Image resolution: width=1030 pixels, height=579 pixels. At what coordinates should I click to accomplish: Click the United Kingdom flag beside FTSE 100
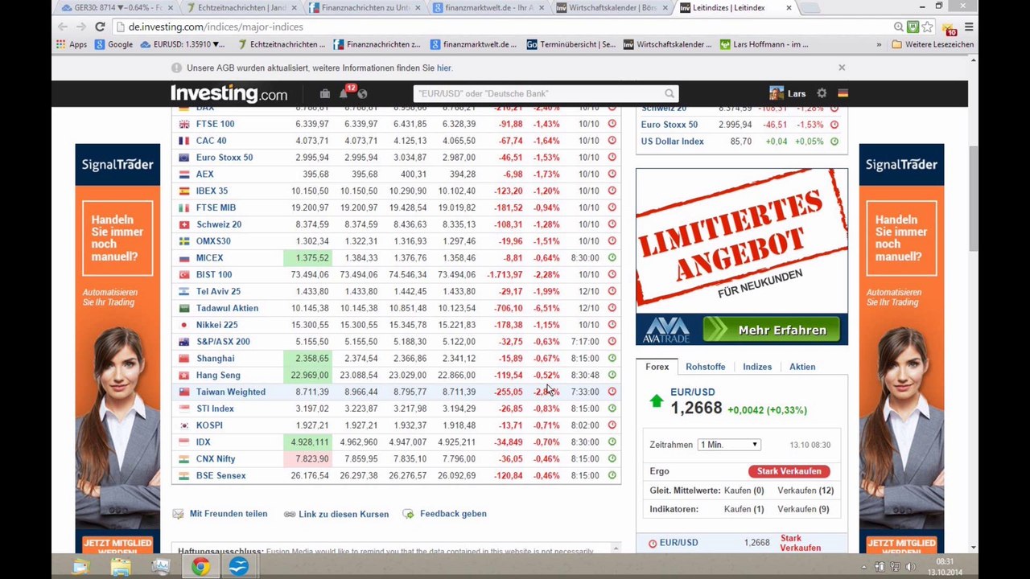(184, 124)
